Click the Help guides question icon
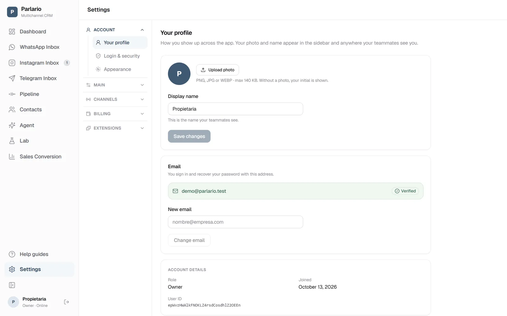The width and height of the screenshot is (507, 316). pyautogui.click(x=12, y=254)
